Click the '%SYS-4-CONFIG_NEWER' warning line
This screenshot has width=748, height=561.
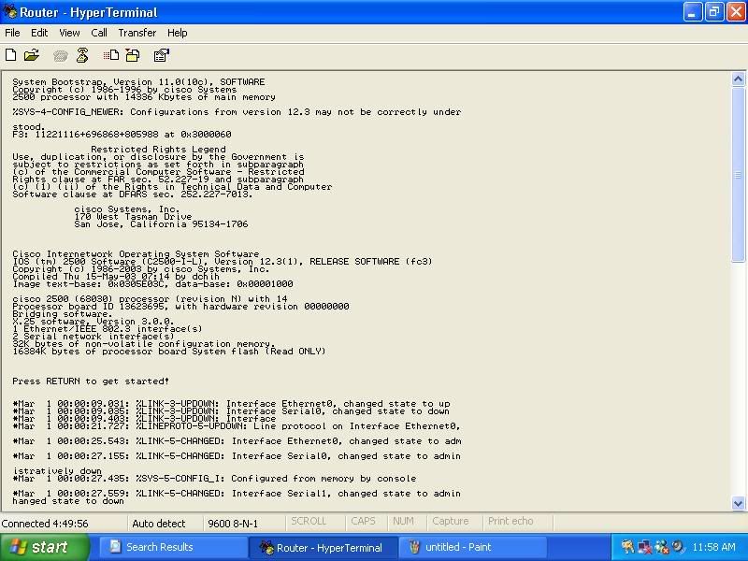tap(237, 111)
